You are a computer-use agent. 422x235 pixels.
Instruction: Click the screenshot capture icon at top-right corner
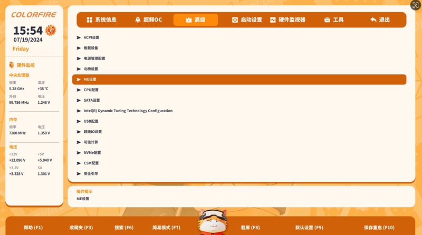click(415, 5)
